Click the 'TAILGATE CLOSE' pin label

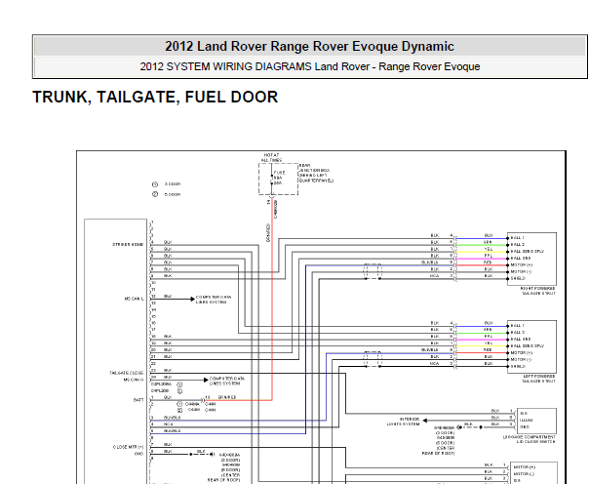(x=127, y=373)
